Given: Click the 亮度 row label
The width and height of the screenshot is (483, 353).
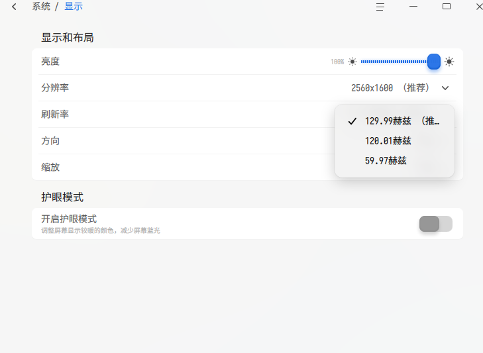Looking at the screenshot, I should point(50,62).
